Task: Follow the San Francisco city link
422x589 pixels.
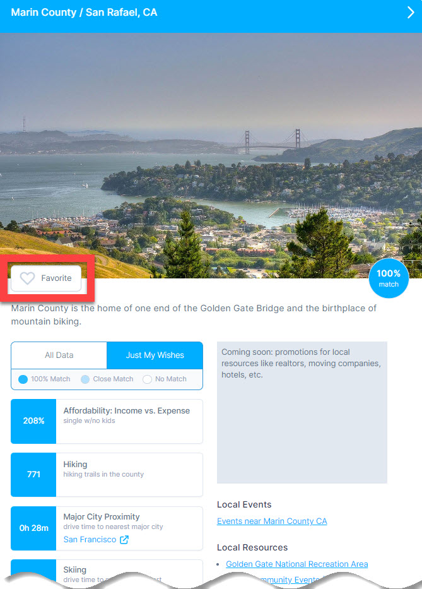Action: coord(90,539)
